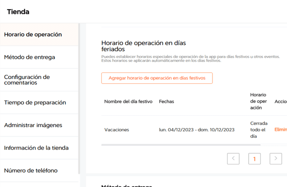Viewport: 287px width, 187px height.
Task: Delete the Vacaciones holiday via the Eliminar link
Action: click(281, 130)
